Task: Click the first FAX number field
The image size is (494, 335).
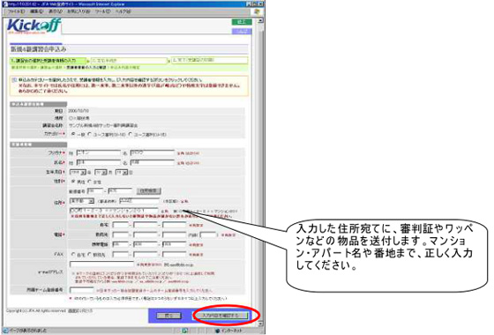Action: click(x=120, y=255)
